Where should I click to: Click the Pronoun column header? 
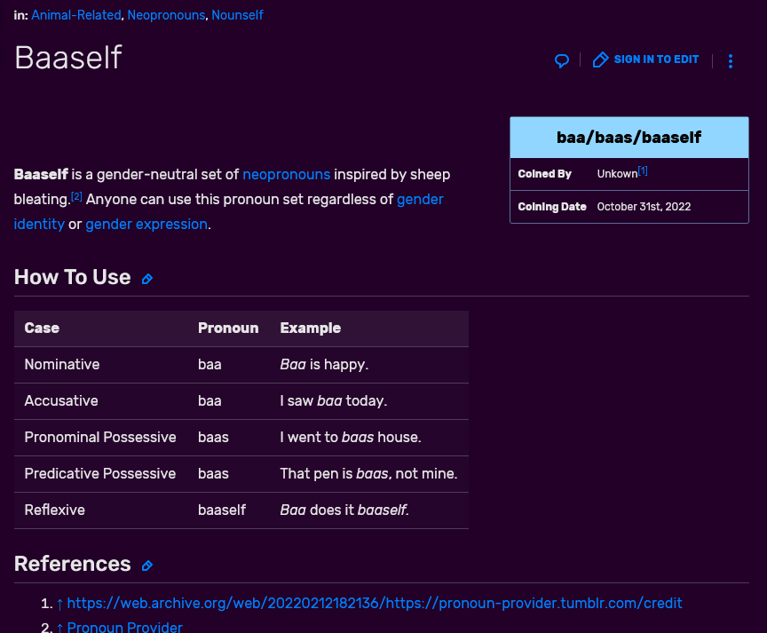point(228,328)
